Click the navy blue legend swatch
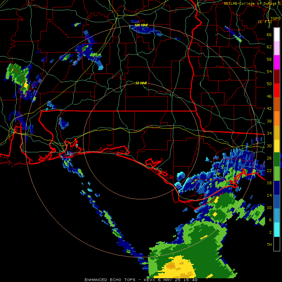Screen dimensions: 282x282 277,188
